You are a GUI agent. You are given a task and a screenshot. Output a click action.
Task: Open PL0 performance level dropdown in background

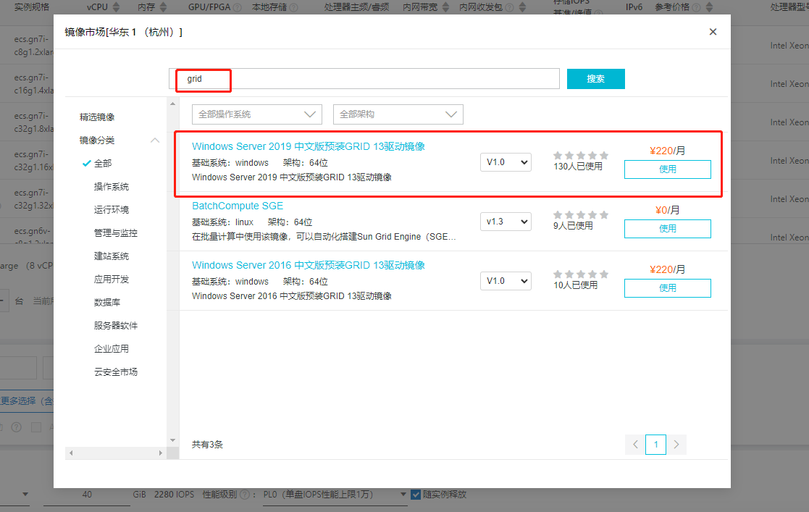[x=335, y=495]
